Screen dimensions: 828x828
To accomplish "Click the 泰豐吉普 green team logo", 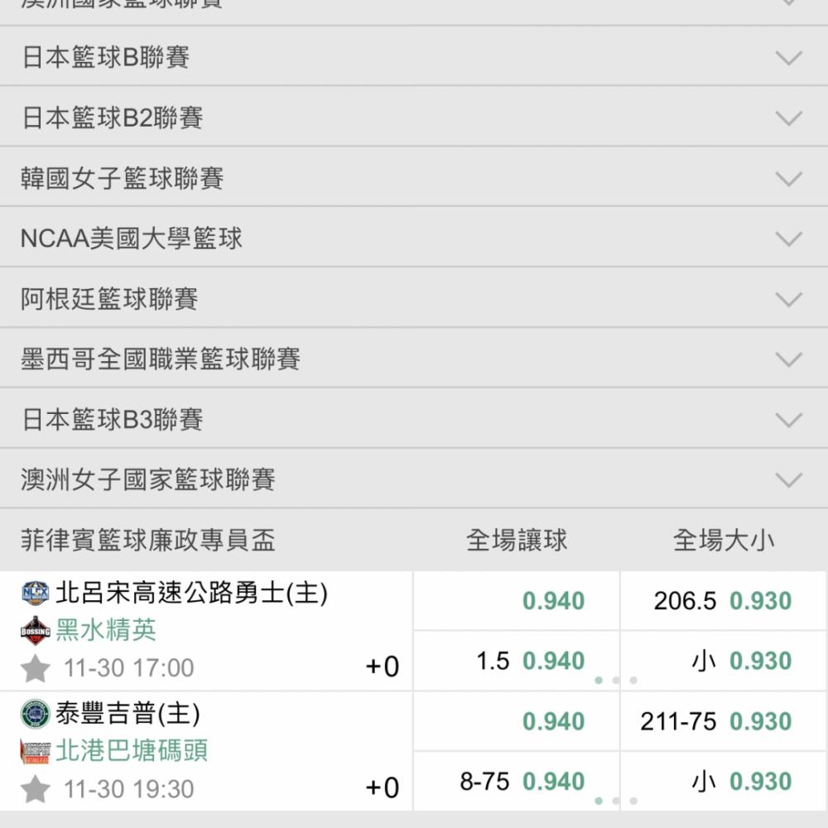I will [36, 714].
